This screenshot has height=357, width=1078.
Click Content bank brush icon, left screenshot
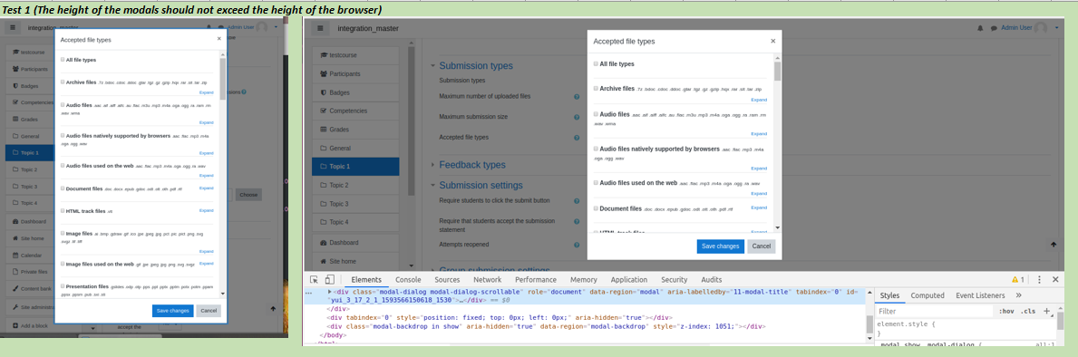[15, 288]
